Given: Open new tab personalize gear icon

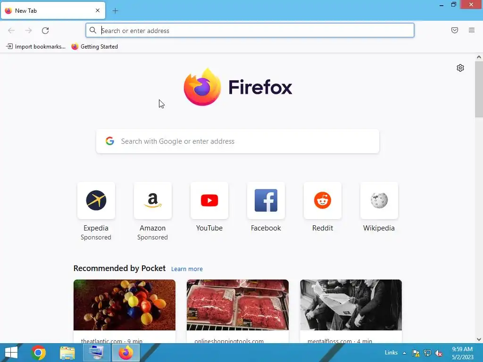Looking at the screenshot, I should 460,68.
